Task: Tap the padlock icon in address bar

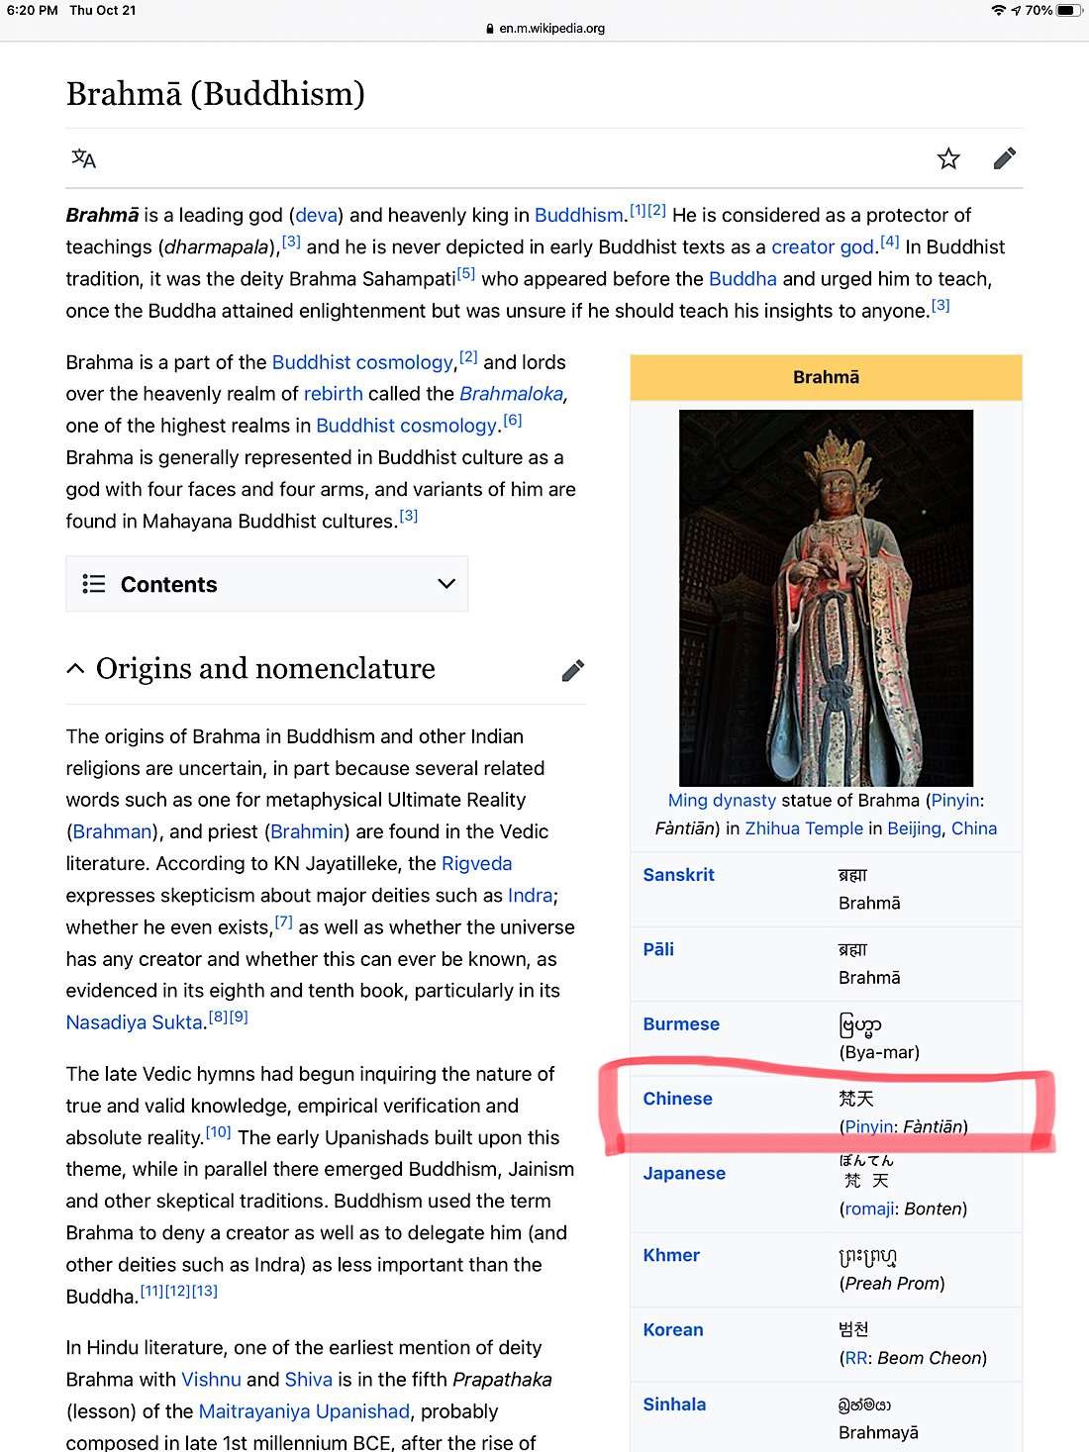Action: tap(490, 29)
